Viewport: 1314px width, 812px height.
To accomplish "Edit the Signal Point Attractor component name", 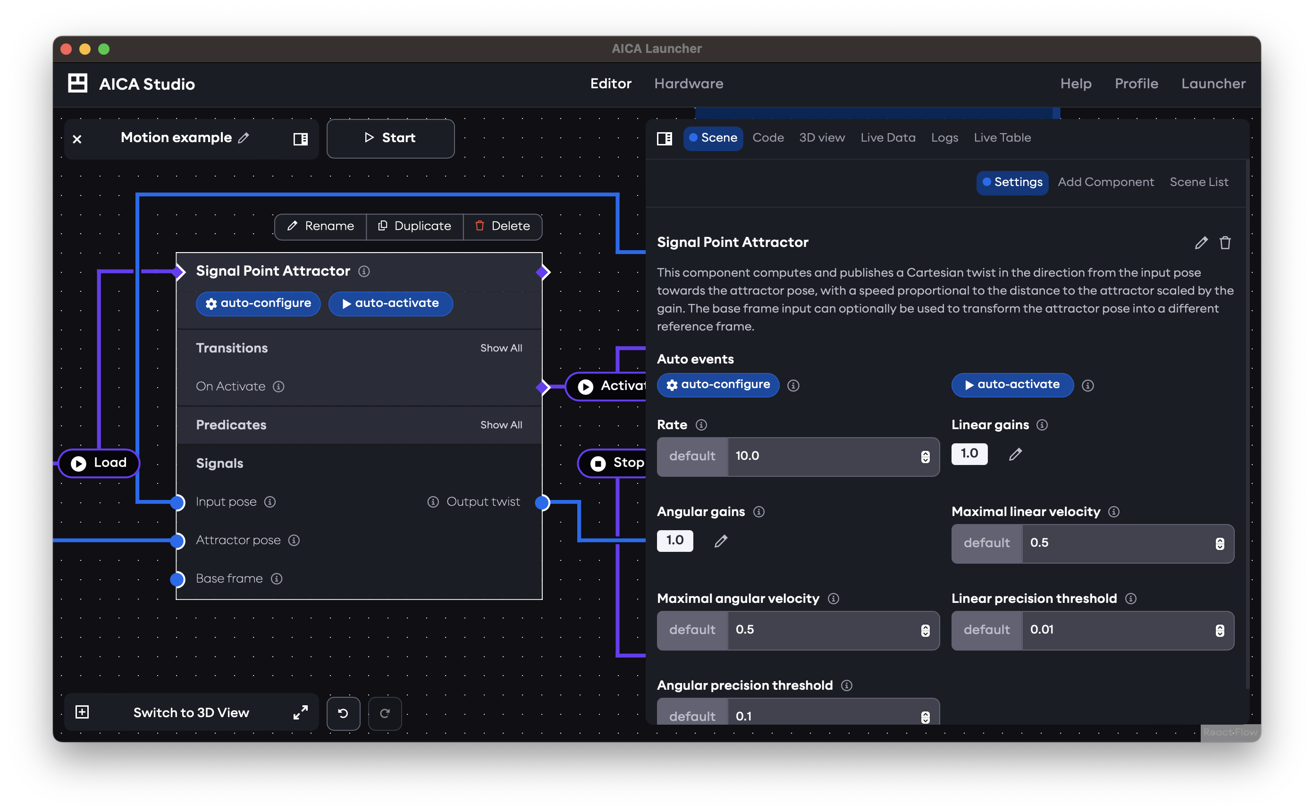I will pyautogui.click(x=1201, y=243).
